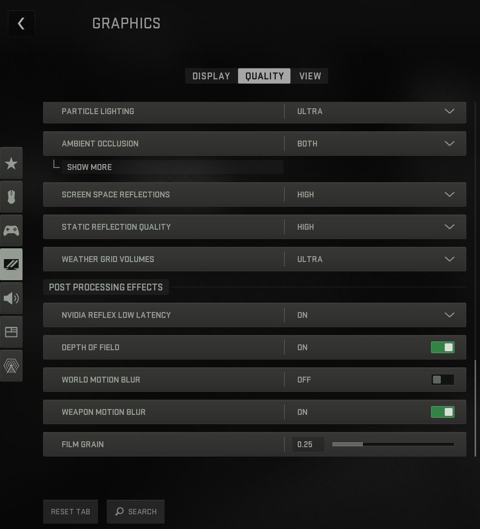
Task: Open audio settings speaker icon
Action: point(11,298)
